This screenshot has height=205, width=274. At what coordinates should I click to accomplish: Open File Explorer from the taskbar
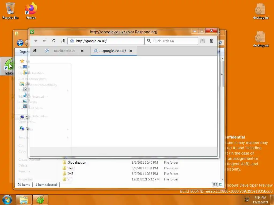pos(24,200)
